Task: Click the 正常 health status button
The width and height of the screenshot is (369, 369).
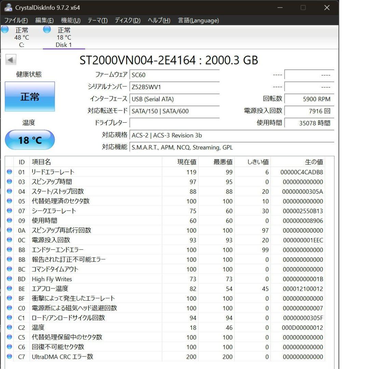Action: point(30,97)
